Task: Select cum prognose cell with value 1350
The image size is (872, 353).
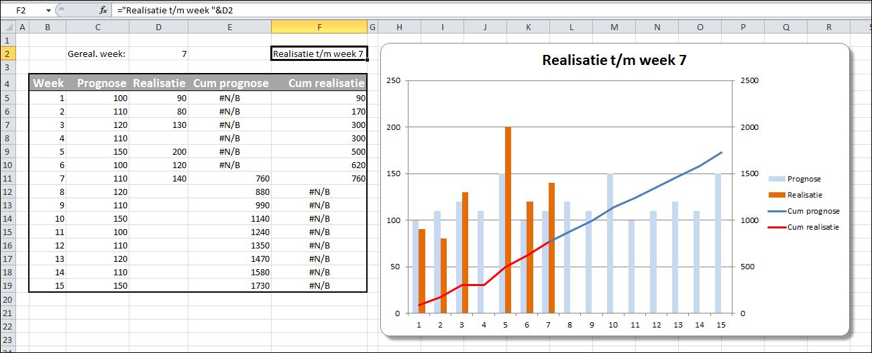Action: click(x=229, y=245)
